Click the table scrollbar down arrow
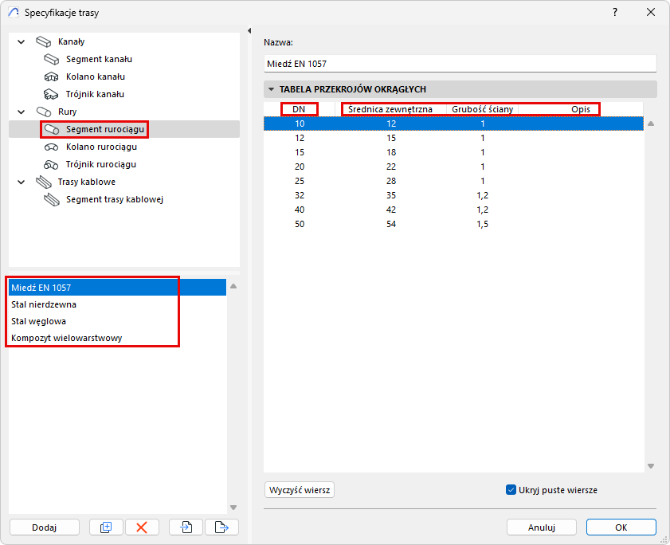The width and height of the screenshot is (670, 545). (x=651, y=466)
